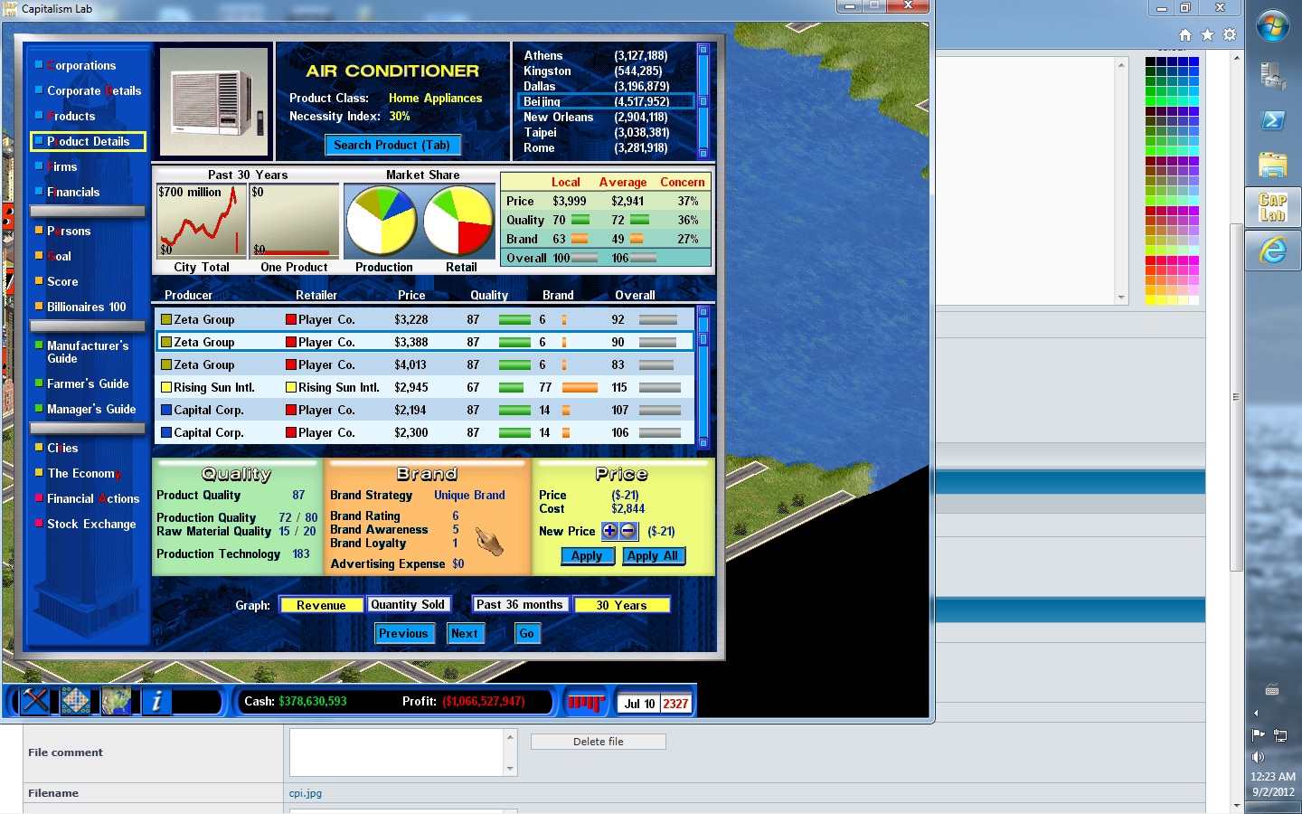Launch PowerShell from the taskbar

1273,120
